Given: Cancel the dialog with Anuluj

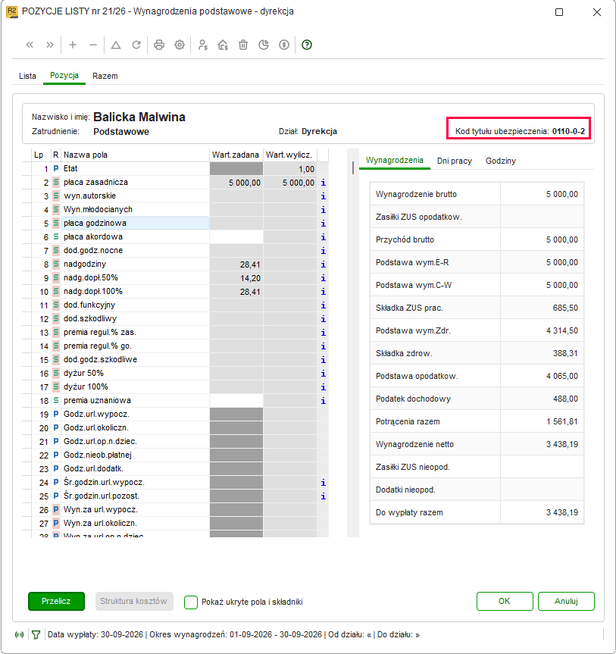Looking at the screenshot, I should [566, 602].
